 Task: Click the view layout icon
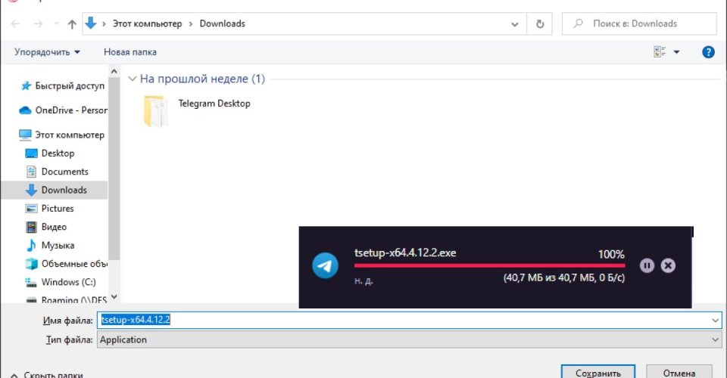[x=658, y=52]
